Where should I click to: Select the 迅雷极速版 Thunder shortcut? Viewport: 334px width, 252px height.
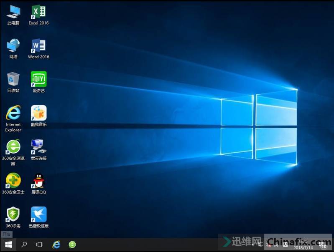coord(38,217)
